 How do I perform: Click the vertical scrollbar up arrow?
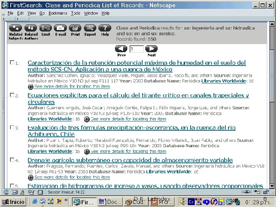[272, 24]
